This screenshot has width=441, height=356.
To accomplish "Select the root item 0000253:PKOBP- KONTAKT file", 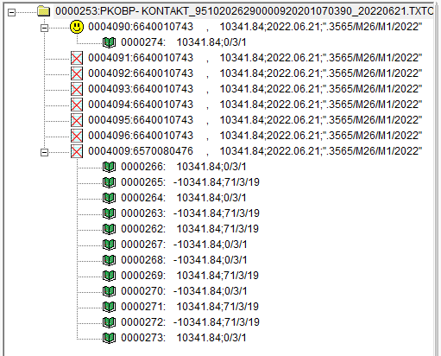I will click(244, 11).
